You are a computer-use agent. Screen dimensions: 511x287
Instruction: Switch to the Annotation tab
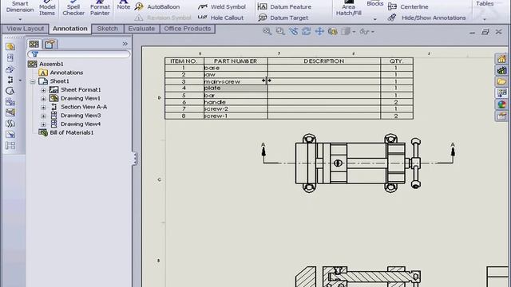click(70, 29)
